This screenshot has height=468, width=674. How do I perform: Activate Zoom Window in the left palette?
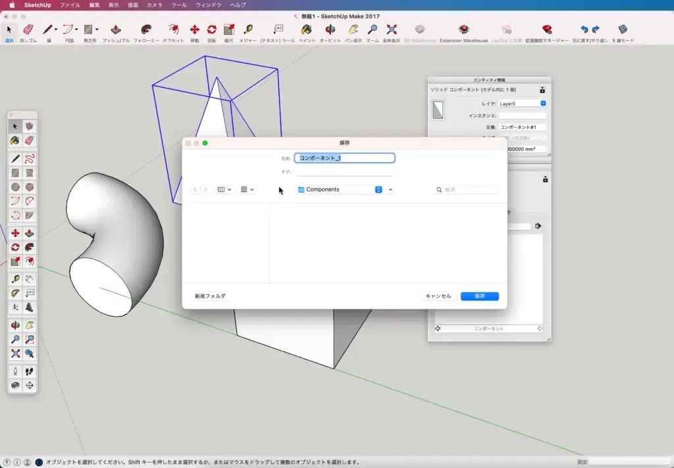[29, 340]
